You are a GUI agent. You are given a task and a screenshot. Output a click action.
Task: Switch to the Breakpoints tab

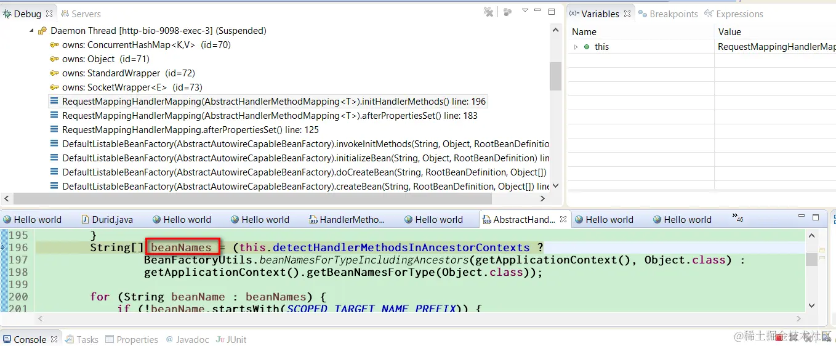click(x=668, y=14)
